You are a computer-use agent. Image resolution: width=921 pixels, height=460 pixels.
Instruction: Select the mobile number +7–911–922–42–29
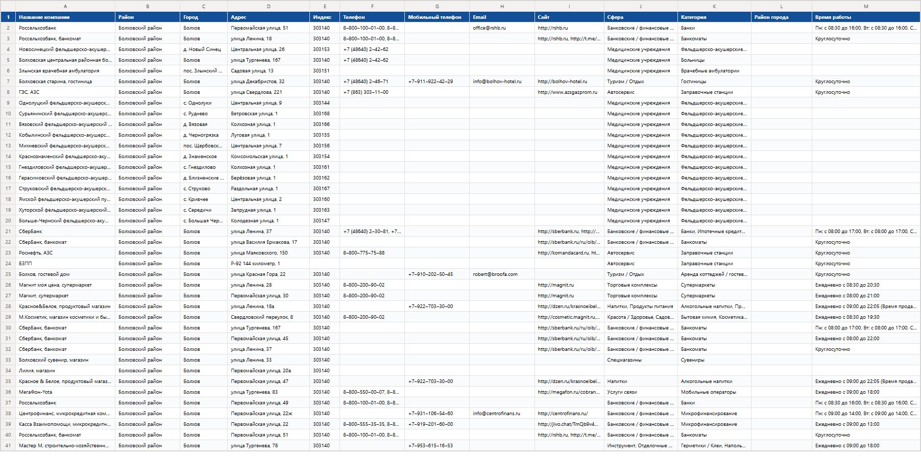pos(437,82)
